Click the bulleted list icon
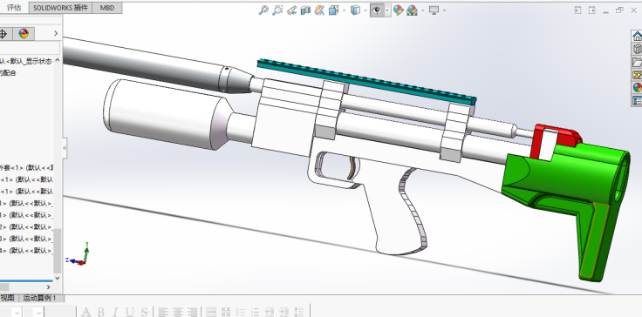 [x=241, y=312]
